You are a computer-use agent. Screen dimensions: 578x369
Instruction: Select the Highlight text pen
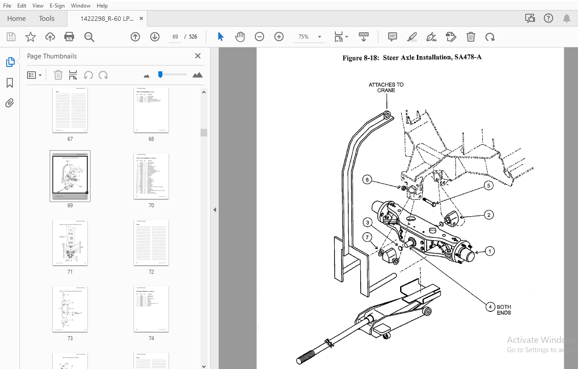(412, 37)
